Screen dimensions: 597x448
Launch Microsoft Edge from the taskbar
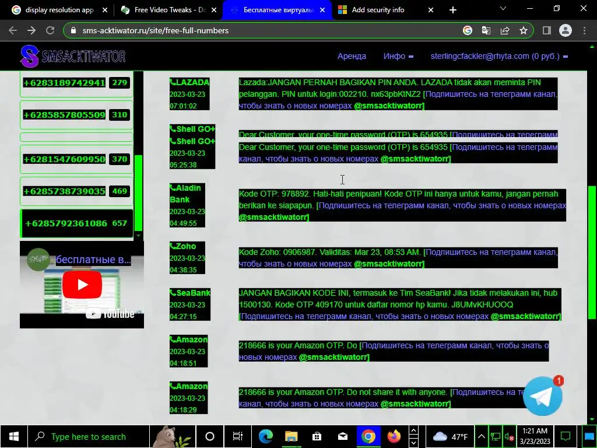[x=265, y=436]
